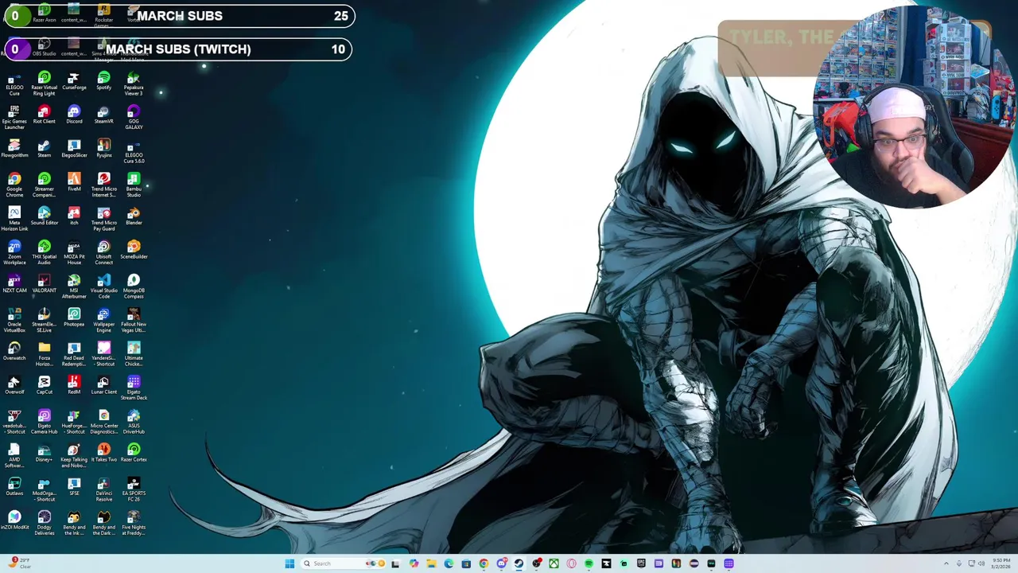Image resolution: width=1018 pixels, height=573 pixels.
Task: Open the Bambu Studio shortcut
Action: (x=134, y=185)
